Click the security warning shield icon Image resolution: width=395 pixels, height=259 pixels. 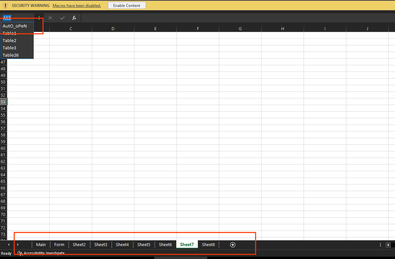pyautogui.click(x=5, y=6)
